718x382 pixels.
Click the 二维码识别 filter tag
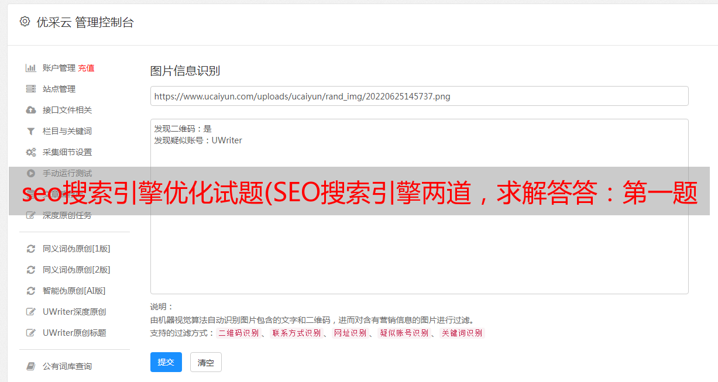pos(238,333)
